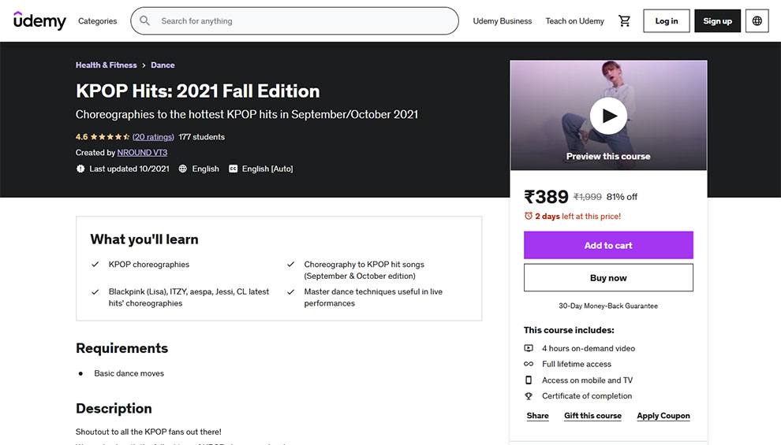The width and height of the screenshot is (781, 445).
Task: Open the 20 ratings link
Action: coord(153,137)
